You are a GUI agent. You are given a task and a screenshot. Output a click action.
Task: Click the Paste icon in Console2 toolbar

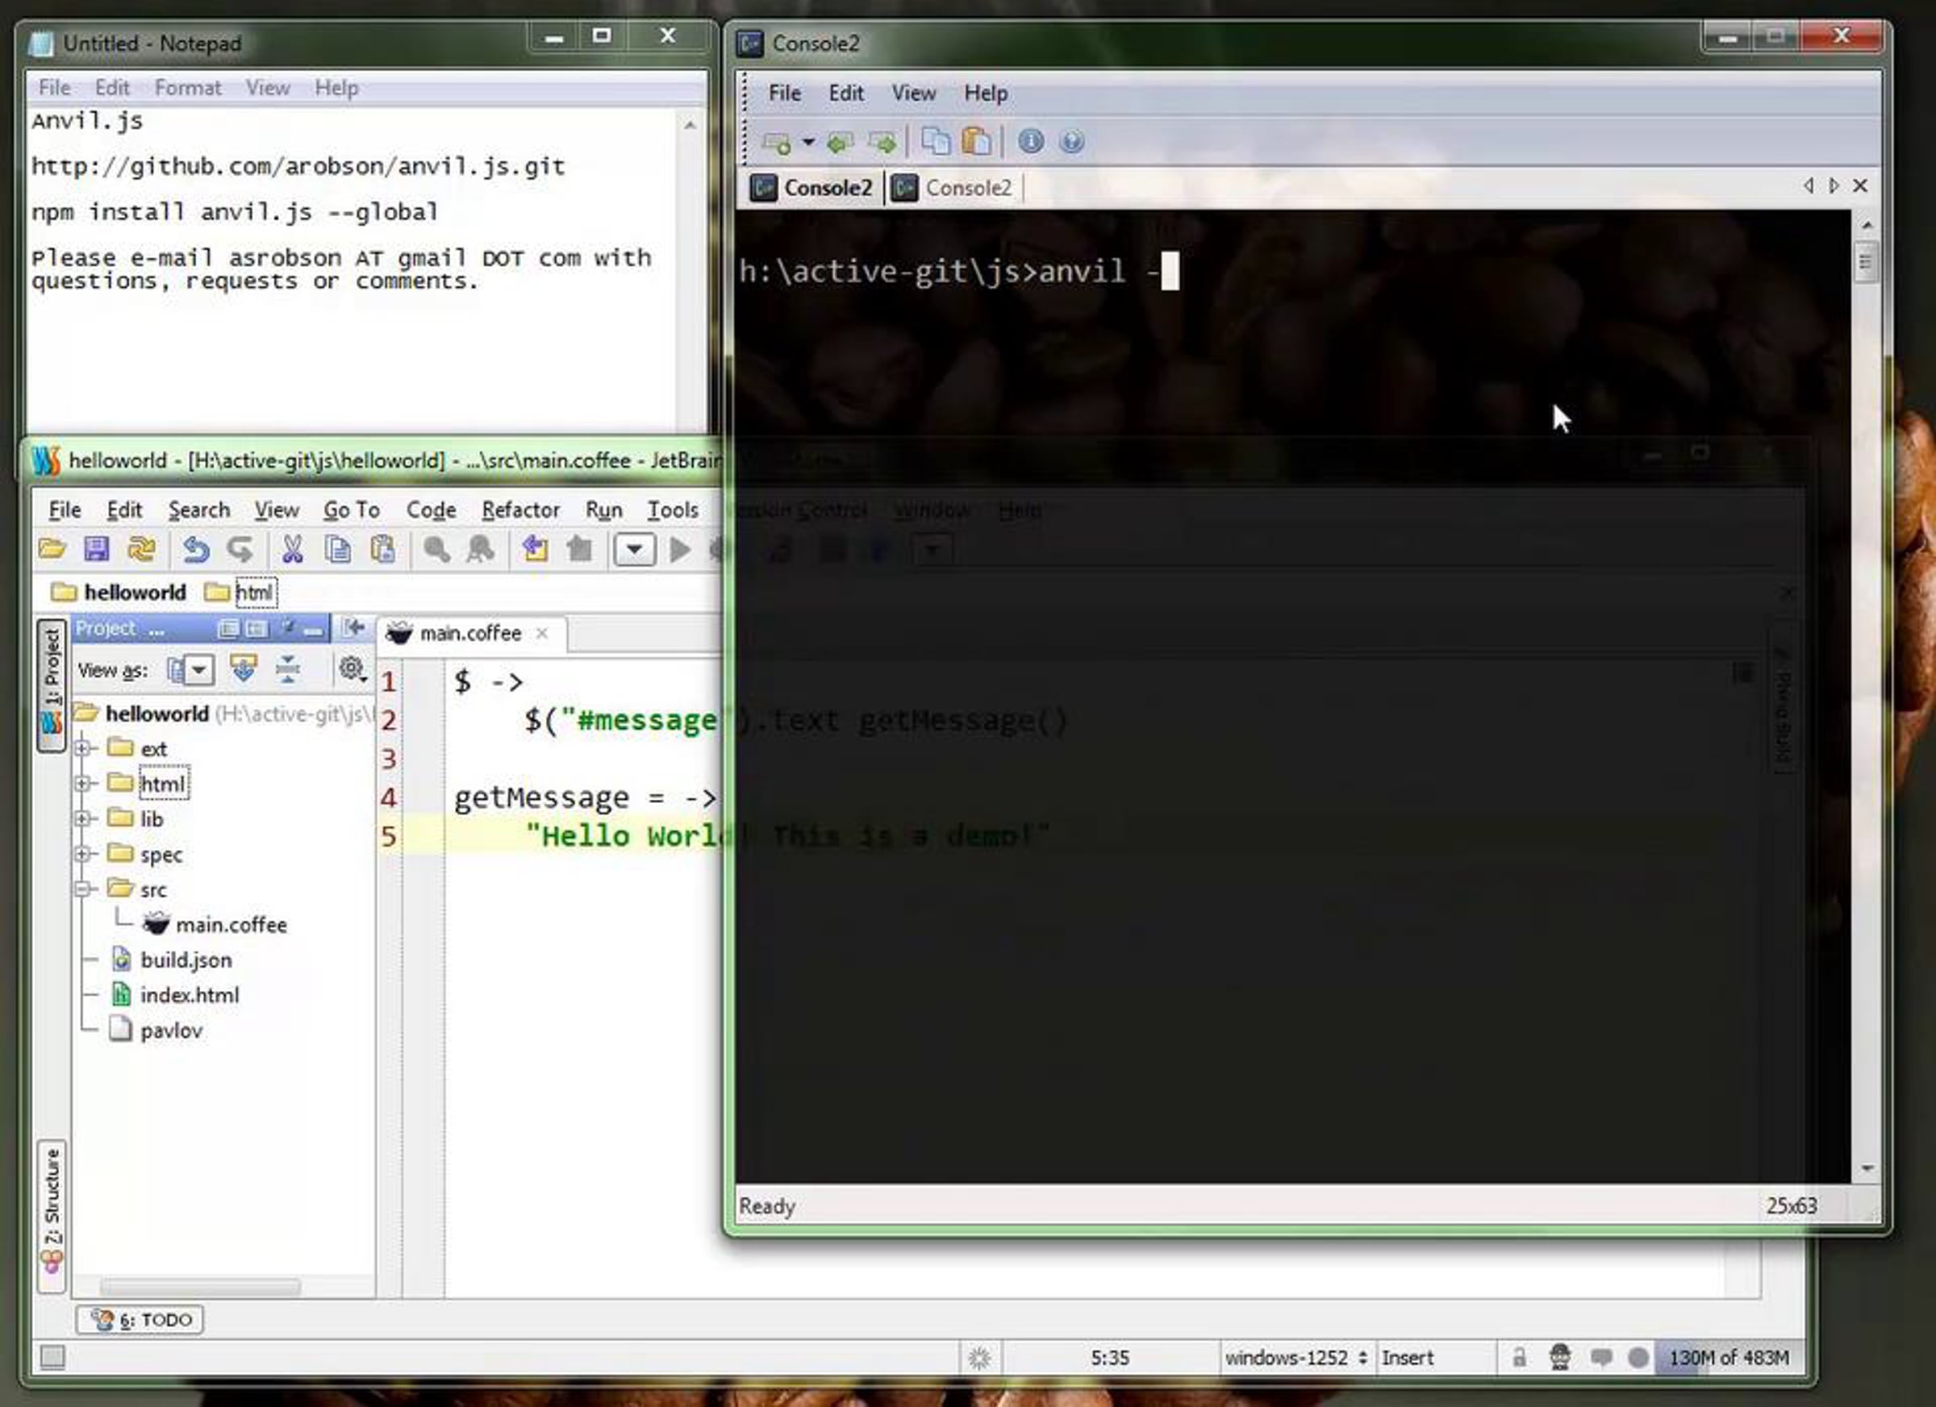coord(977,142)
